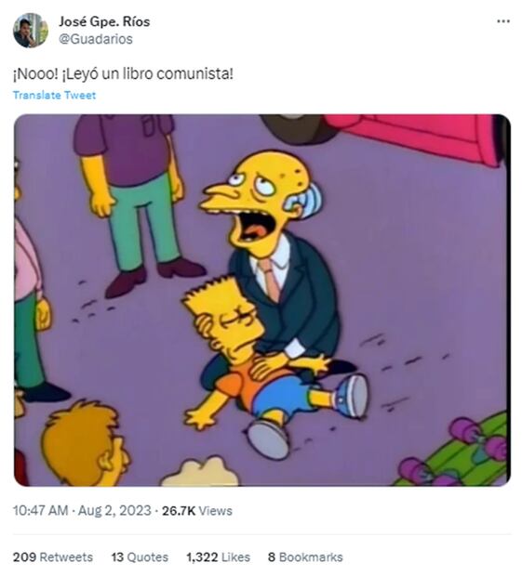Visit the @Guadarios handle link
Viewport: 522px width, 576px height.
pyautogui.click(x=96, y=39)
